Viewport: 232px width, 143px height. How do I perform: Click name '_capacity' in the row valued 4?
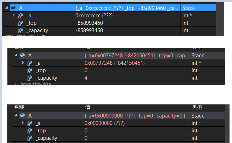46,78
